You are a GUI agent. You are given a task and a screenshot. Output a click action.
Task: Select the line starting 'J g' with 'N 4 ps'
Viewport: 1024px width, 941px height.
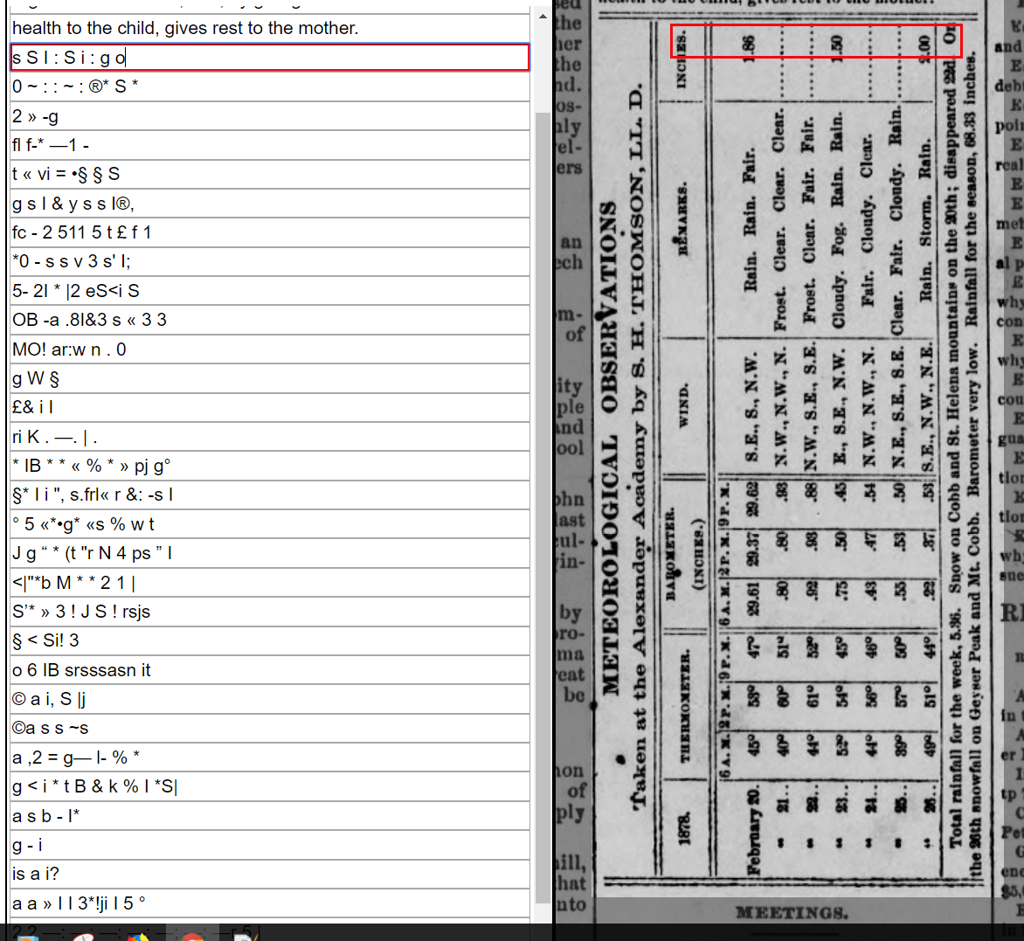click(270, 554)
